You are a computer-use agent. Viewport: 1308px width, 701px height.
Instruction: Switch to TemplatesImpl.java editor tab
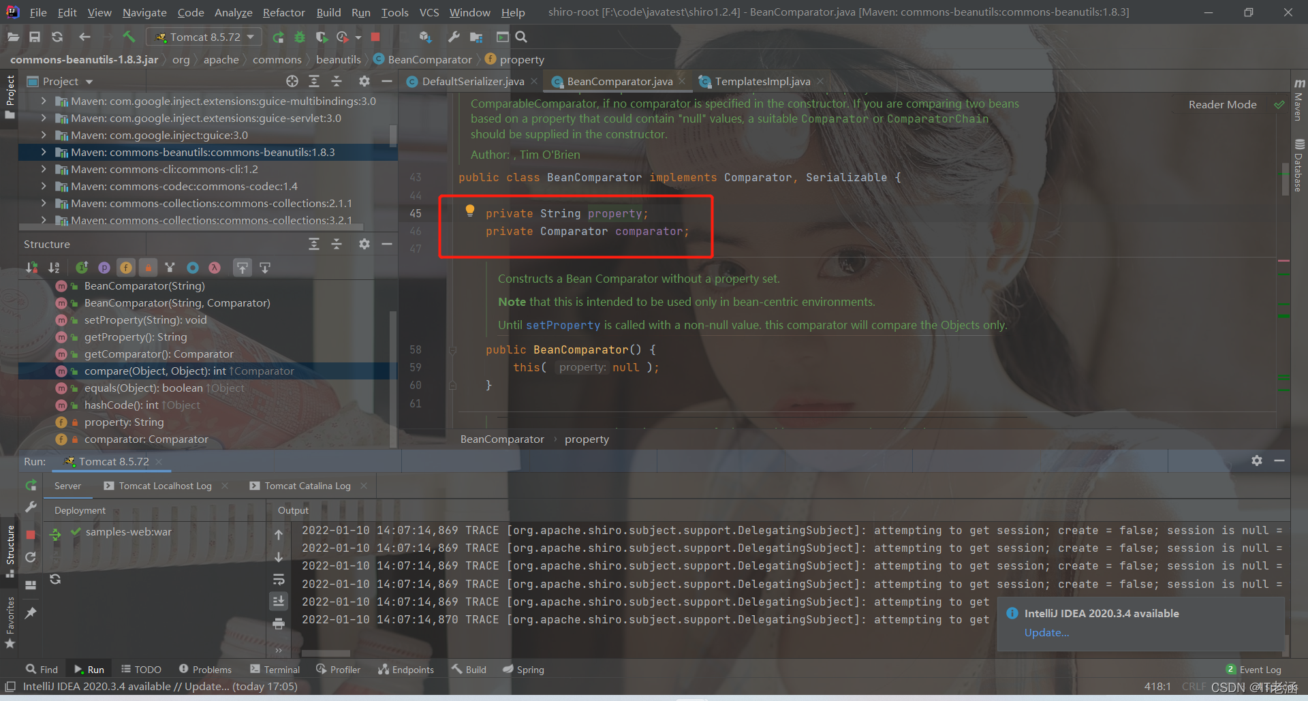coord(762,81)
